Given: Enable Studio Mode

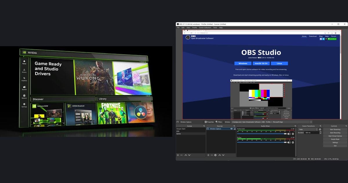Looking at the screenshot, I should (335, 139).
